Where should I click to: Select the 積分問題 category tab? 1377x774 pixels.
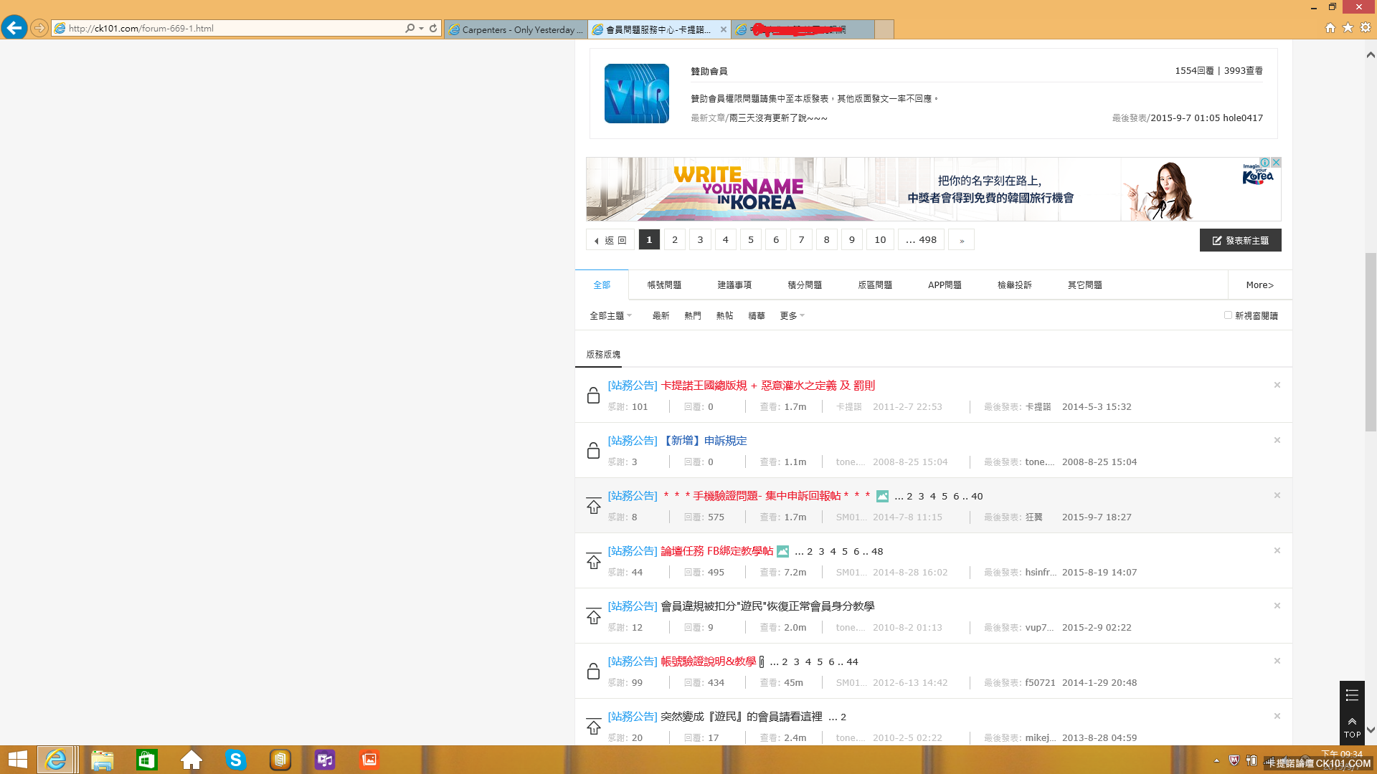pyautogui.click(x=805, y=285)
